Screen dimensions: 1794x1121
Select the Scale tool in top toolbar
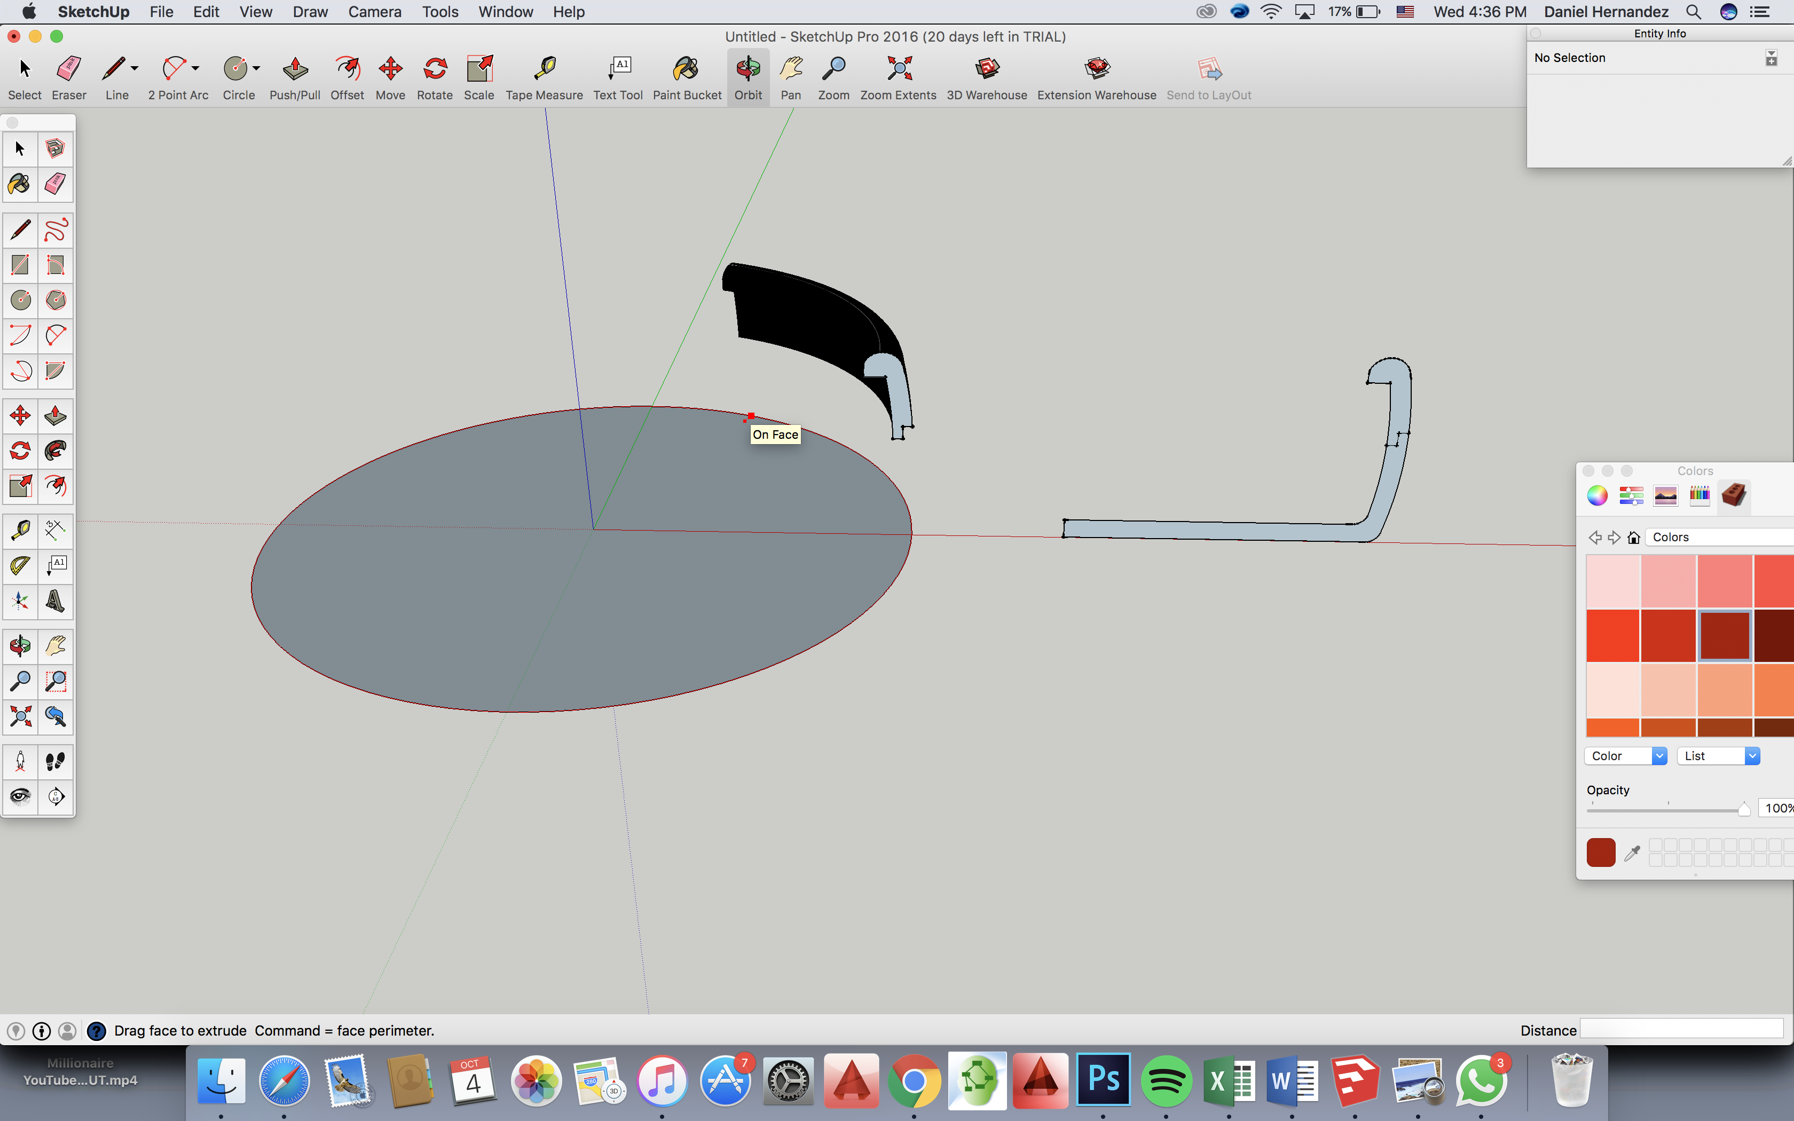tap(479, 78)
